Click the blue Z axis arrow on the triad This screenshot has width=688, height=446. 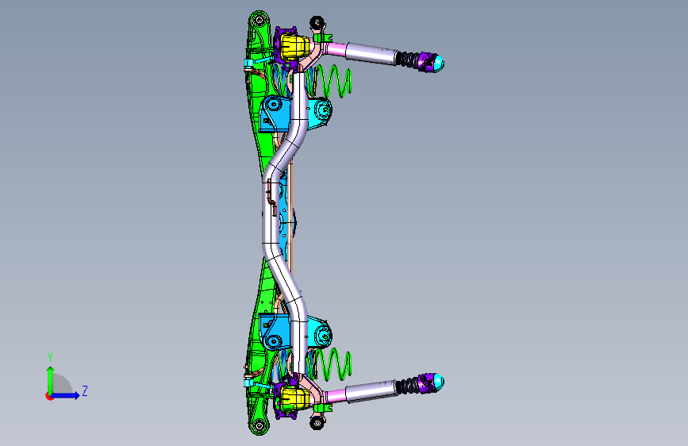click(x=66, y=395)
